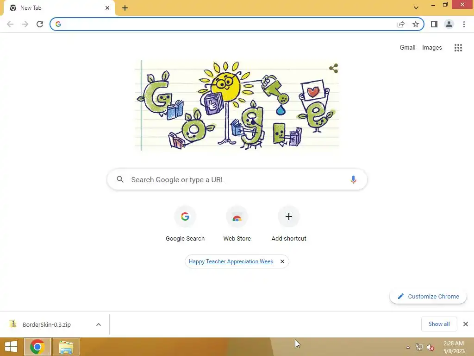The height and width of the screenshot is (356, 474).
Task: Click the share this page icon in address bar
Action: tap(401, 24)
